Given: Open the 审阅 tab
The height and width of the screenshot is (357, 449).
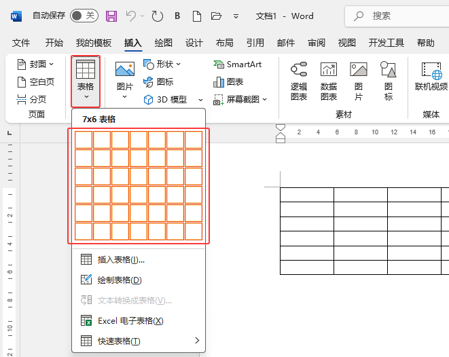Looking at the screenshot, I should pyautogui.click(x=317, y=43).
